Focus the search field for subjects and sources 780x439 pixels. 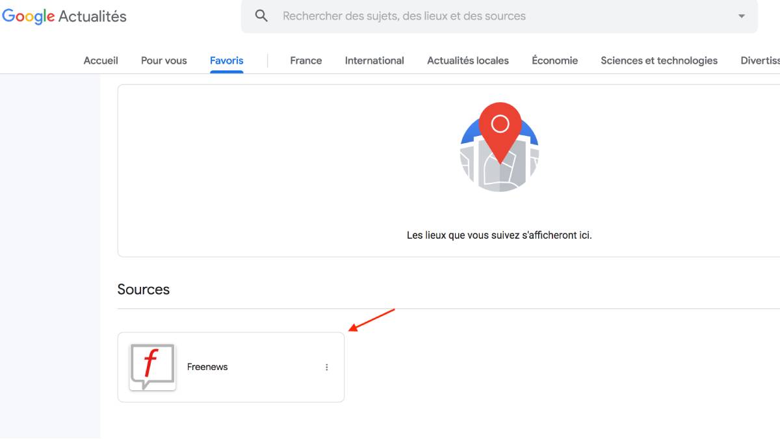click(x=500, y=16)
